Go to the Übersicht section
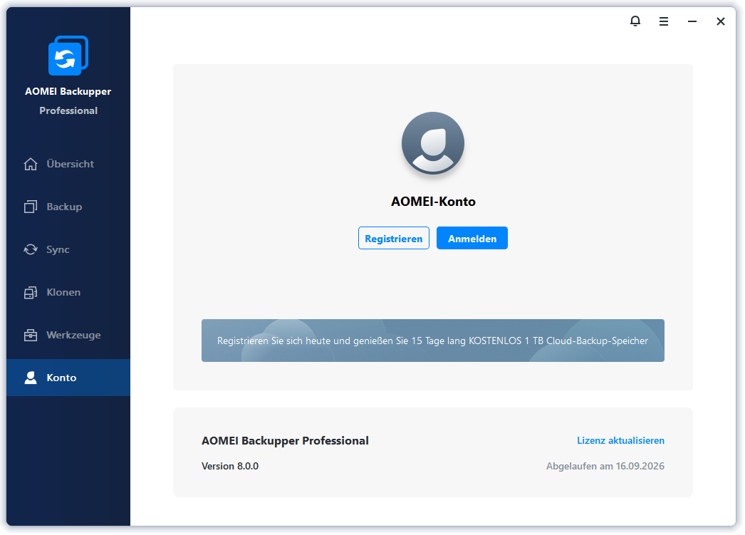745x535 pixels. tap(68, 164)
